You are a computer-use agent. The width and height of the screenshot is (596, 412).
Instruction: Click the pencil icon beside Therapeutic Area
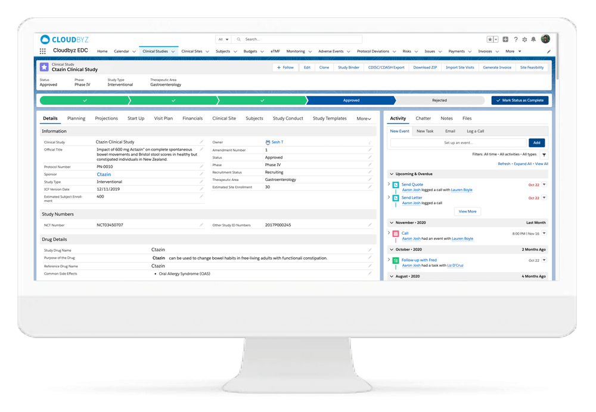[x=370, y=179]
